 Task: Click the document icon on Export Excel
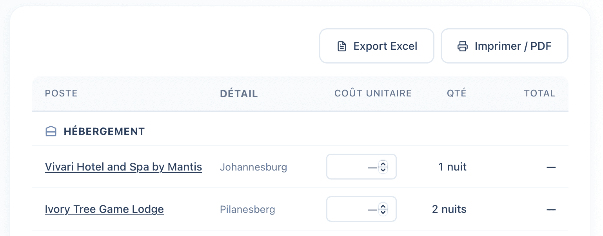[x=342, y=46]
